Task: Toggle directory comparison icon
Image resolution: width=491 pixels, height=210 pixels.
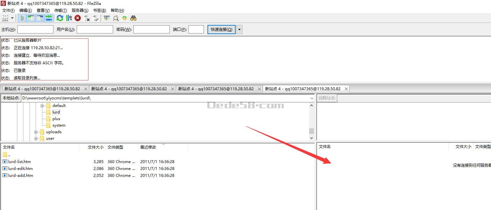Action: point(116,18)
